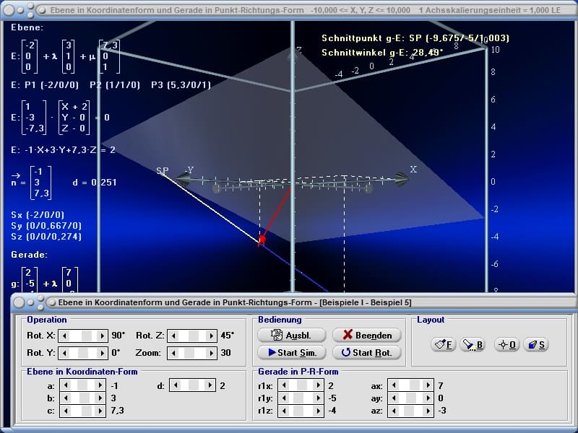Click the Zoom slider track
The image size is (578, 433).
pyautogui.click(x=192, y=353)
